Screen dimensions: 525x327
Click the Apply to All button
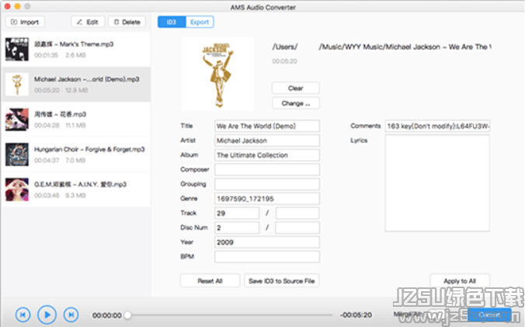[x=460, y=281]
